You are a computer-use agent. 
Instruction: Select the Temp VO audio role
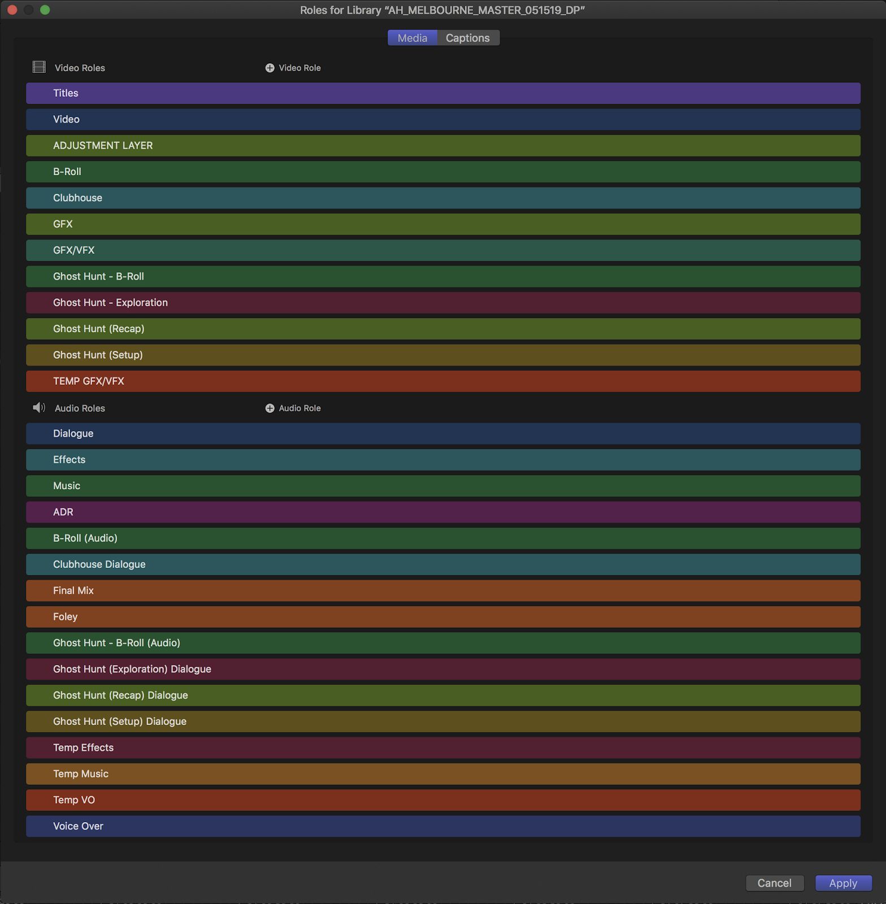click(443, 800)
